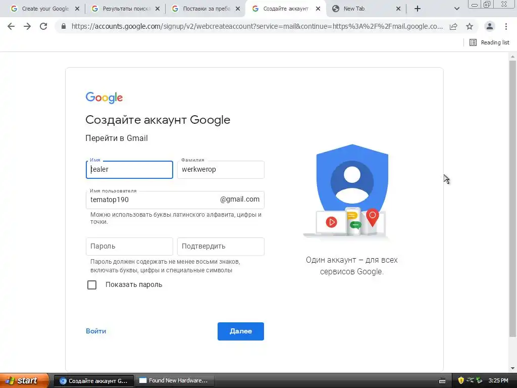The height and width of the screenshot is (388, 517).
Task: Reload the current page
Action: coord(43,26)
